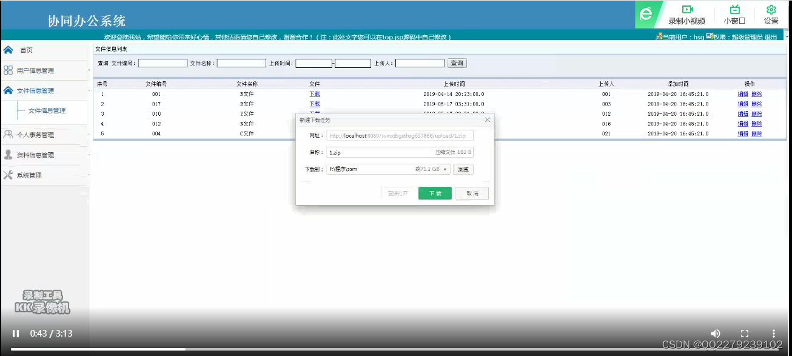Click the fullscreen icon on the video player

tap(745, 333)
